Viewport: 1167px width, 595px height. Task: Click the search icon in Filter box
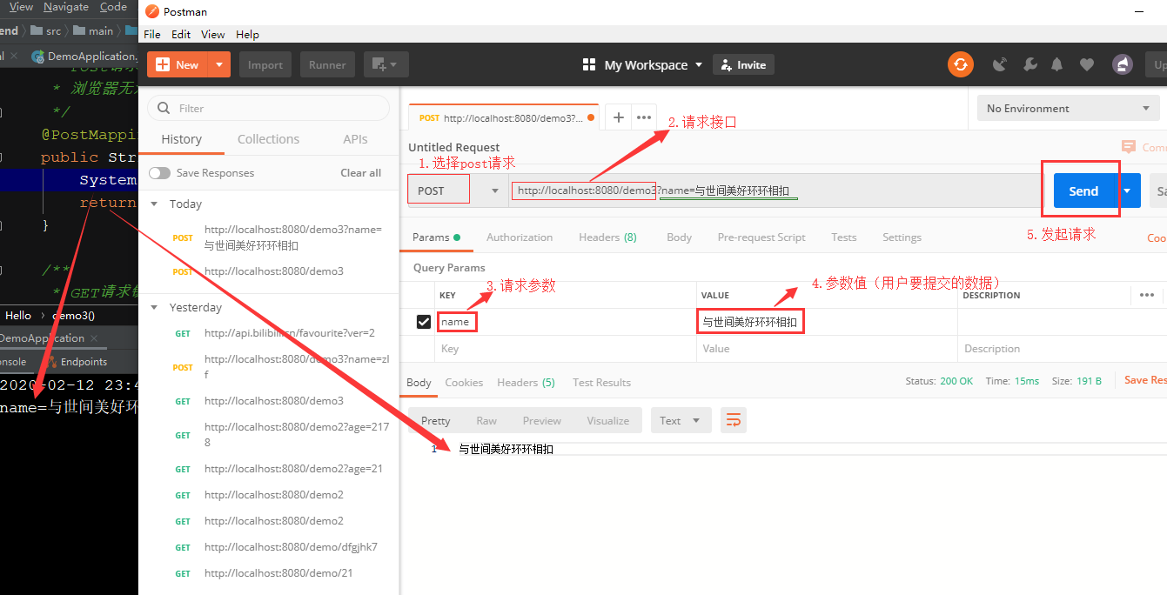coord(164,109)
